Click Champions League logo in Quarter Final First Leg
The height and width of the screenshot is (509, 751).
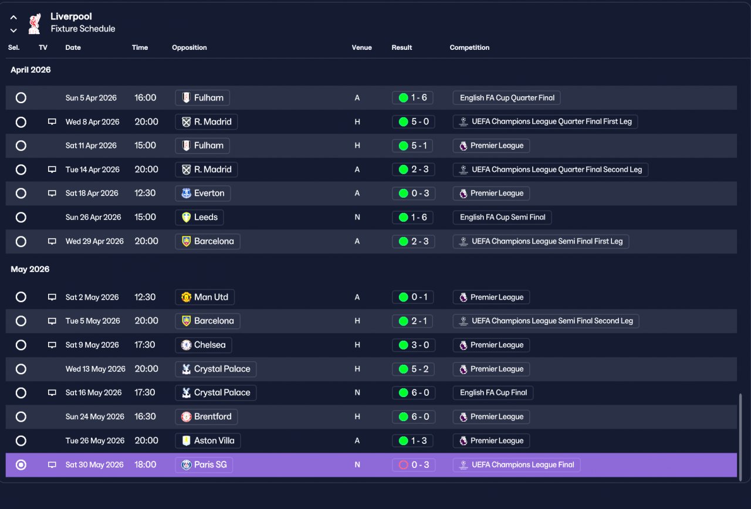[464, 122]
